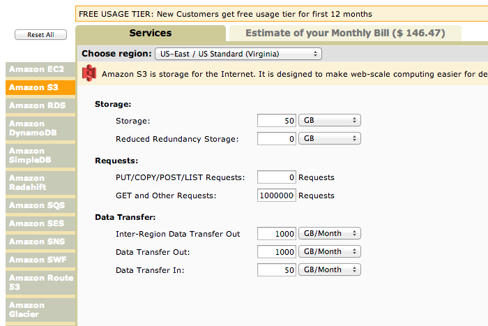Click the bold Storage: section heading

pyautogui.click(x=113, y=104)
